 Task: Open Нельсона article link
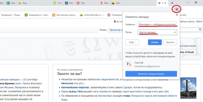click(67, 83)
